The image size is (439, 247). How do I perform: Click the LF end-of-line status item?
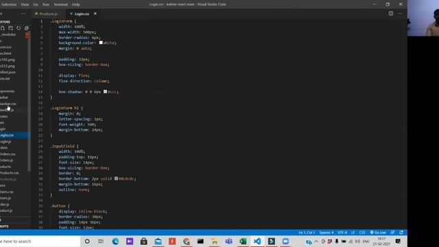[353, 233]
